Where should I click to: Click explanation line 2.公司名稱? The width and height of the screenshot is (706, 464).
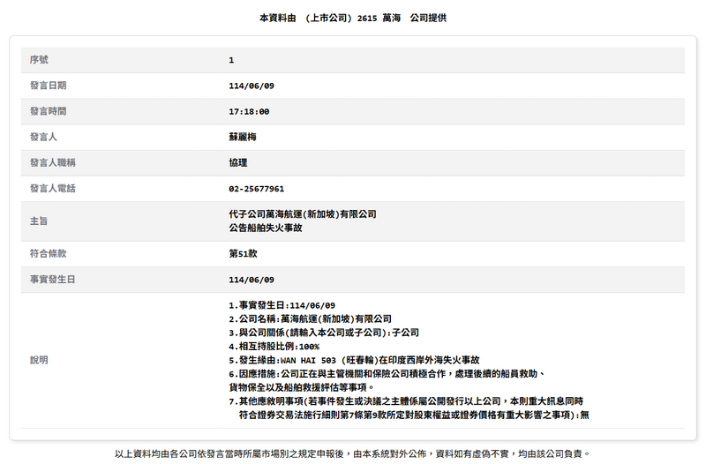311,319
